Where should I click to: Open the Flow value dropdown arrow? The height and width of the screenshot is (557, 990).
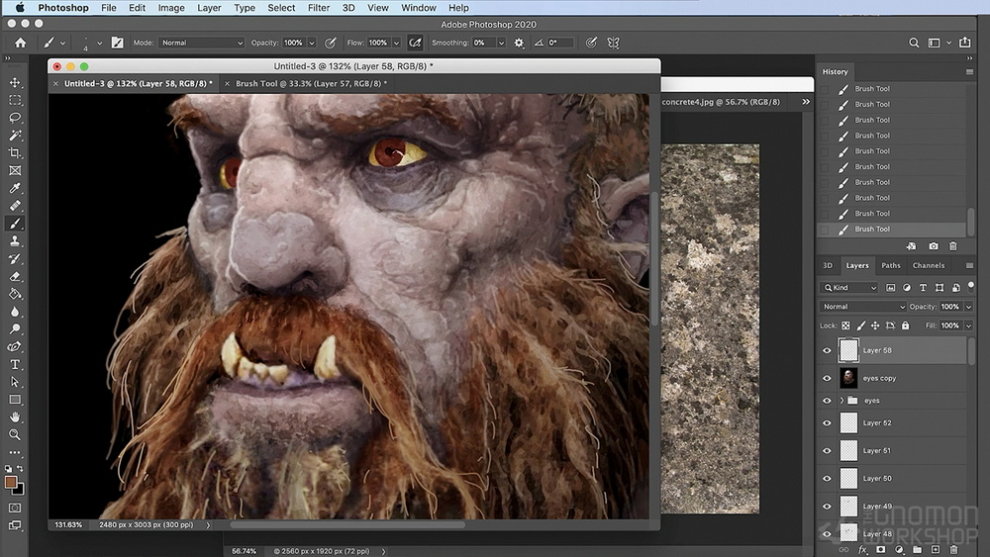click(x=397, y=43)
